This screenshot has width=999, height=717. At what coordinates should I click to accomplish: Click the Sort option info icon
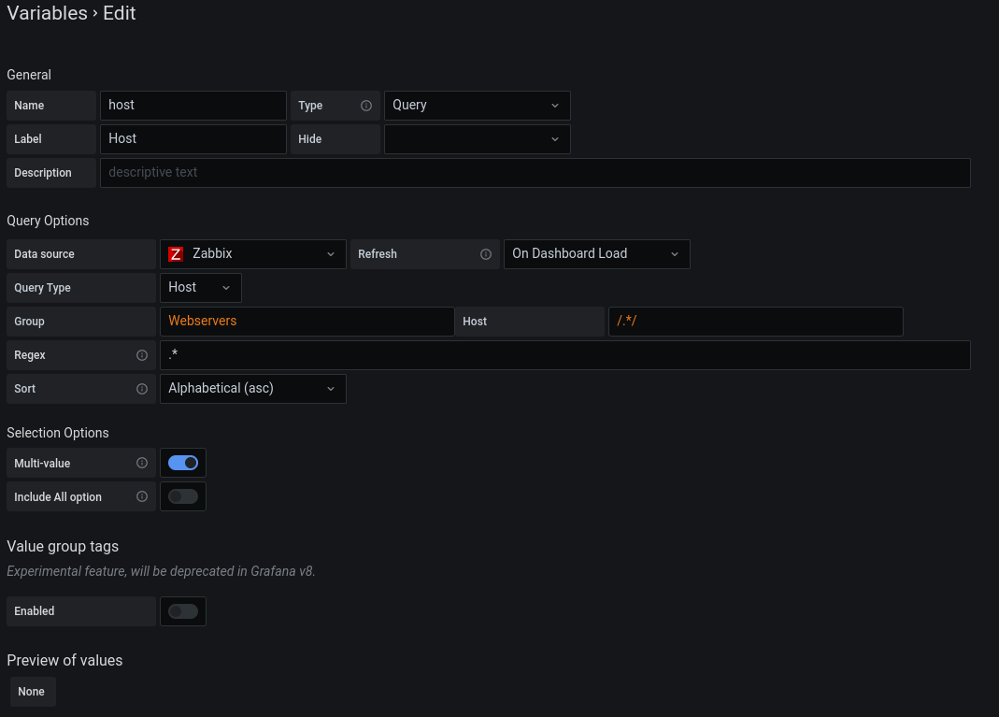[142, 389]
